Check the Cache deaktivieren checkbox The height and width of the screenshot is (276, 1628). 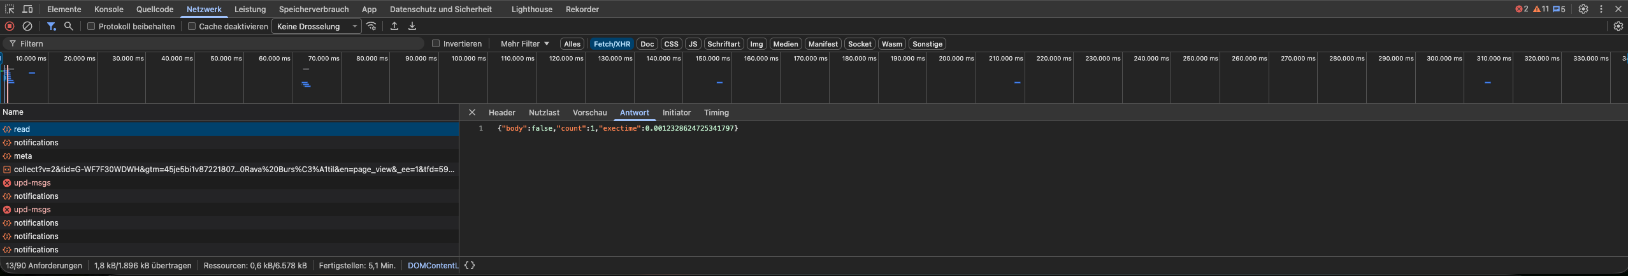[x=191, y=26]
